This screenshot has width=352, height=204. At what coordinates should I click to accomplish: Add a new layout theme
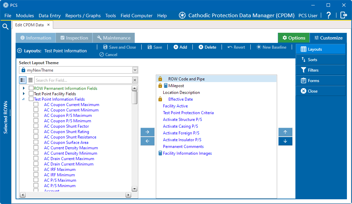(x=180, y=47)
